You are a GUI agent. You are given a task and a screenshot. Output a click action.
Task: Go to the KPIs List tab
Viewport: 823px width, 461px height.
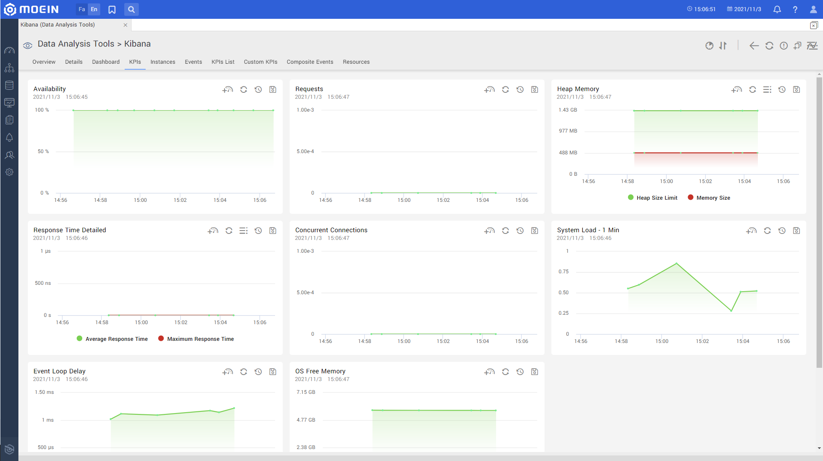[x=223, y=62]
